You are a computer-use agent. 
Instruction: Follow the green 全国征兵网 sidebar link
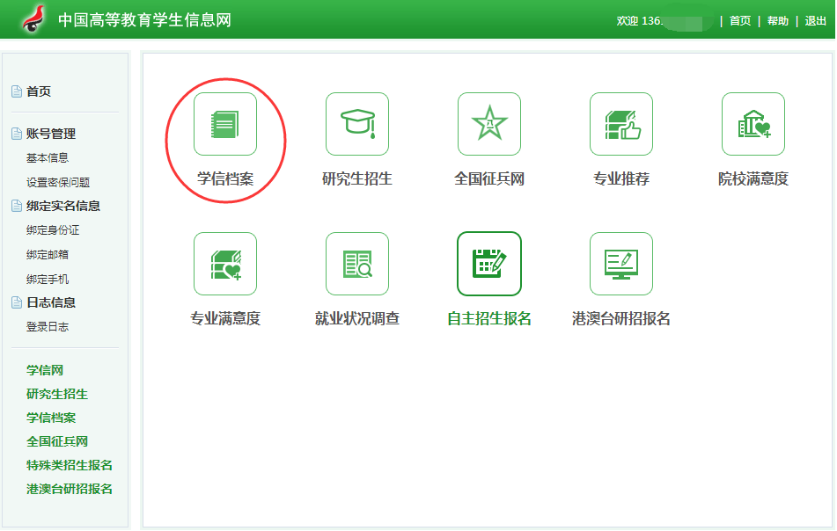(57, 441)
